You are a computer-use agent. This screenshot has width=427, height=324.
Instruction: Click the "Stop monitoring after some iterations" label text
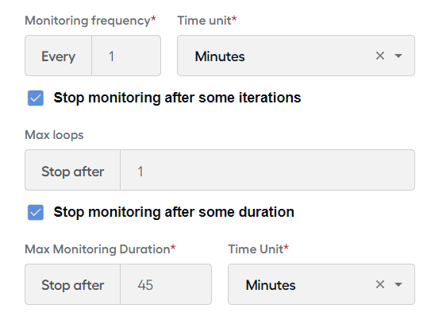coord(177,98)
